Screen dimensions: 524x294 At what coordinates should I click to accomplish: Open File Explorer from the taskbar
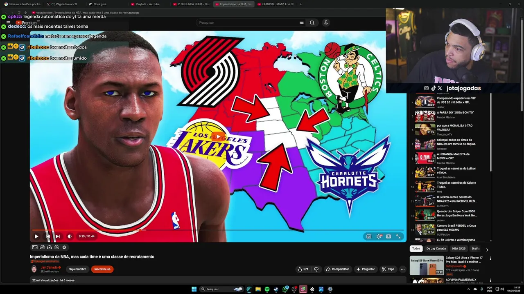click(x=258, y=289)
